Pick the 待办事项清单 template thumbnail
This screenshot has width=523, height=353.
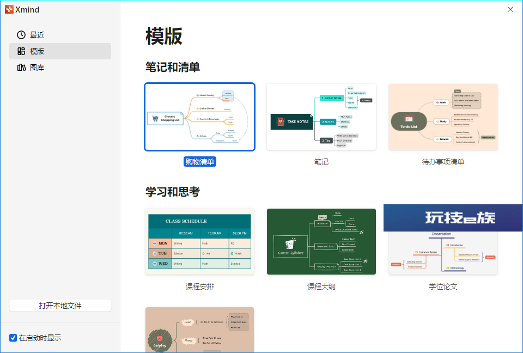click(x=443, y=117)
